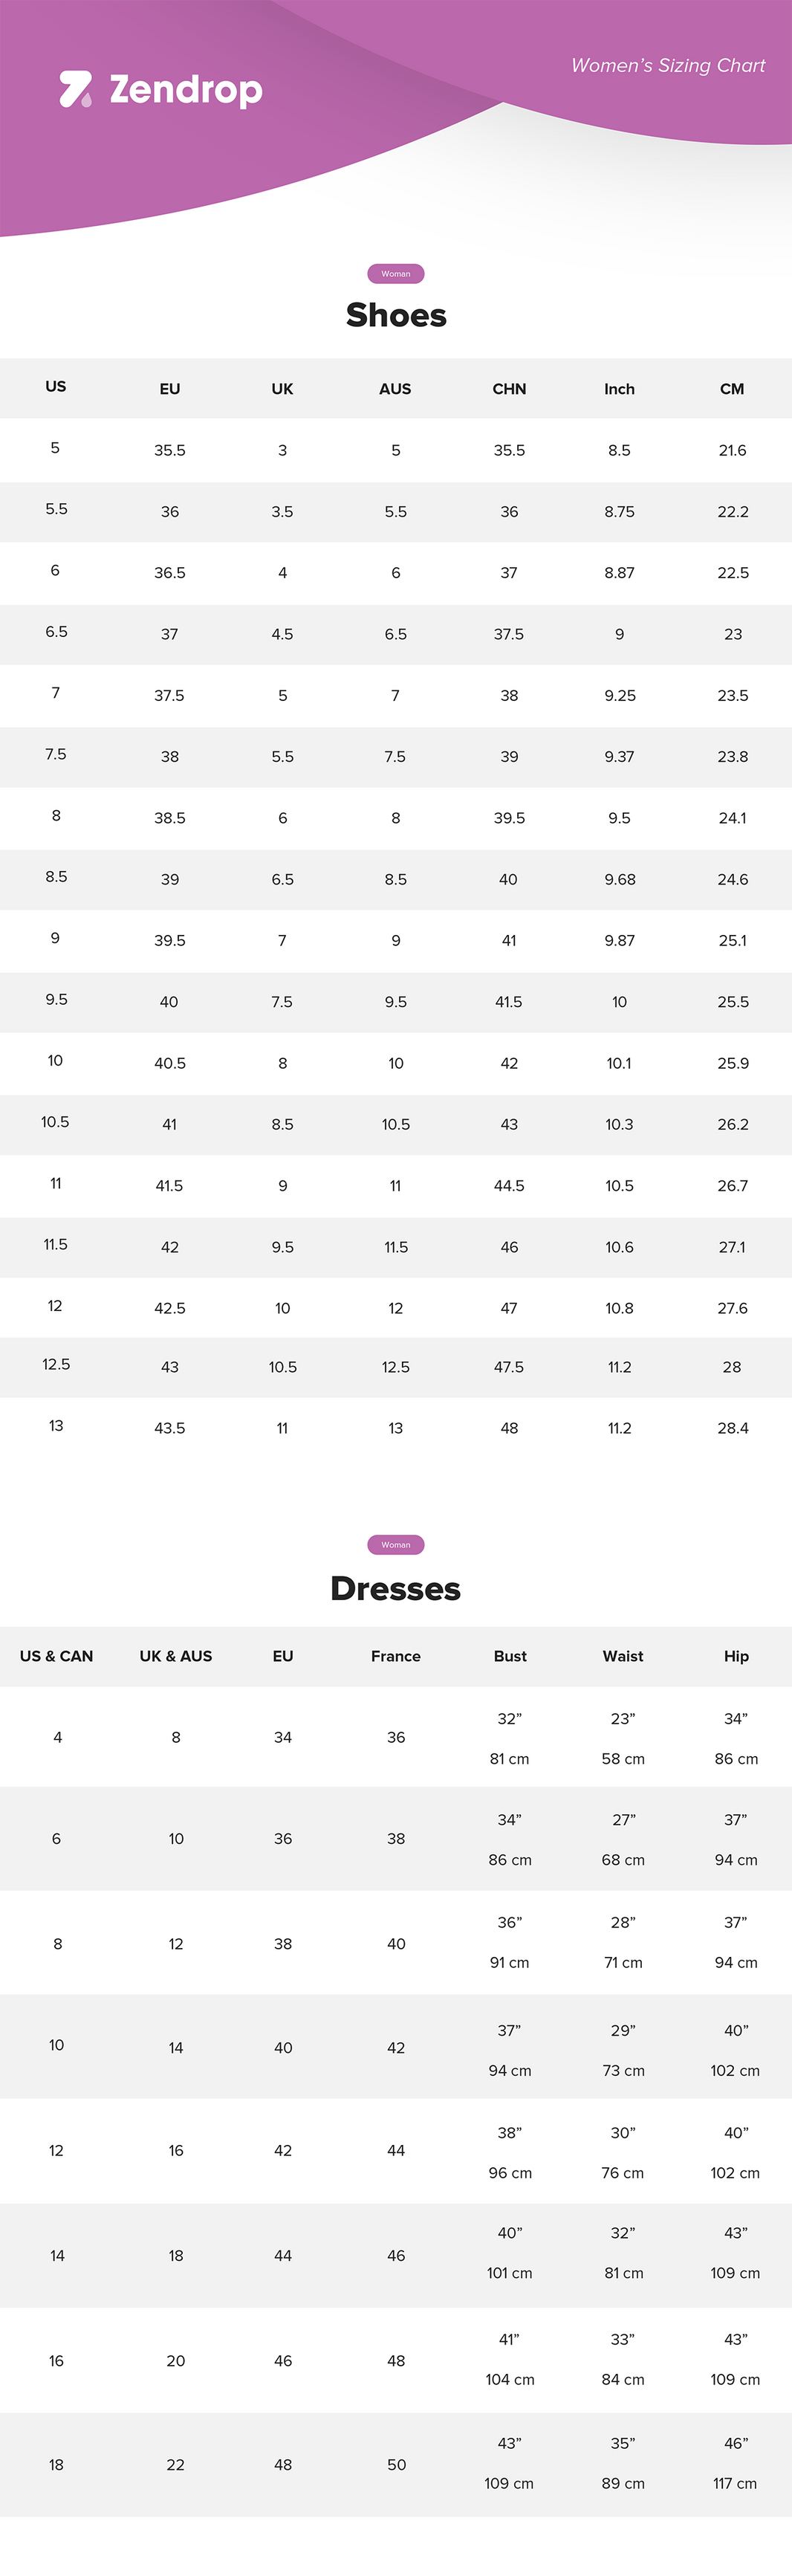The height and width of the screenshot is (2576, 792).
Task: Select the France column header
Action: [396, 1656]
